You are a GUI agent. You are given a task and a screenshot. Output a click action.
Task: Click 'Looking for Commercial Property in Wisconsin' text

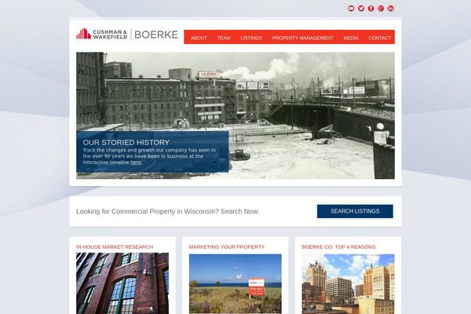(168, 211)
